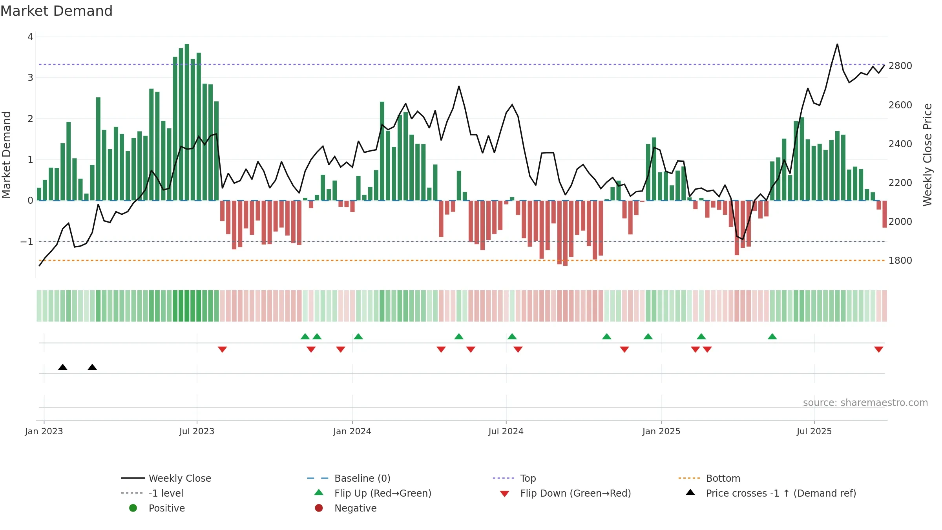Viewport: 942px width, 530px height.
Task: Click the highest peak of the Weekly Close line
Action: tap(837, 44)
